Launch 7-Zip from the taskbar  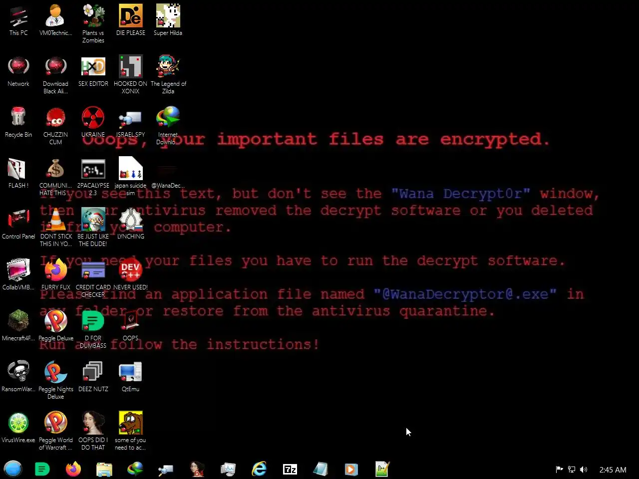[x=290, y=469]
